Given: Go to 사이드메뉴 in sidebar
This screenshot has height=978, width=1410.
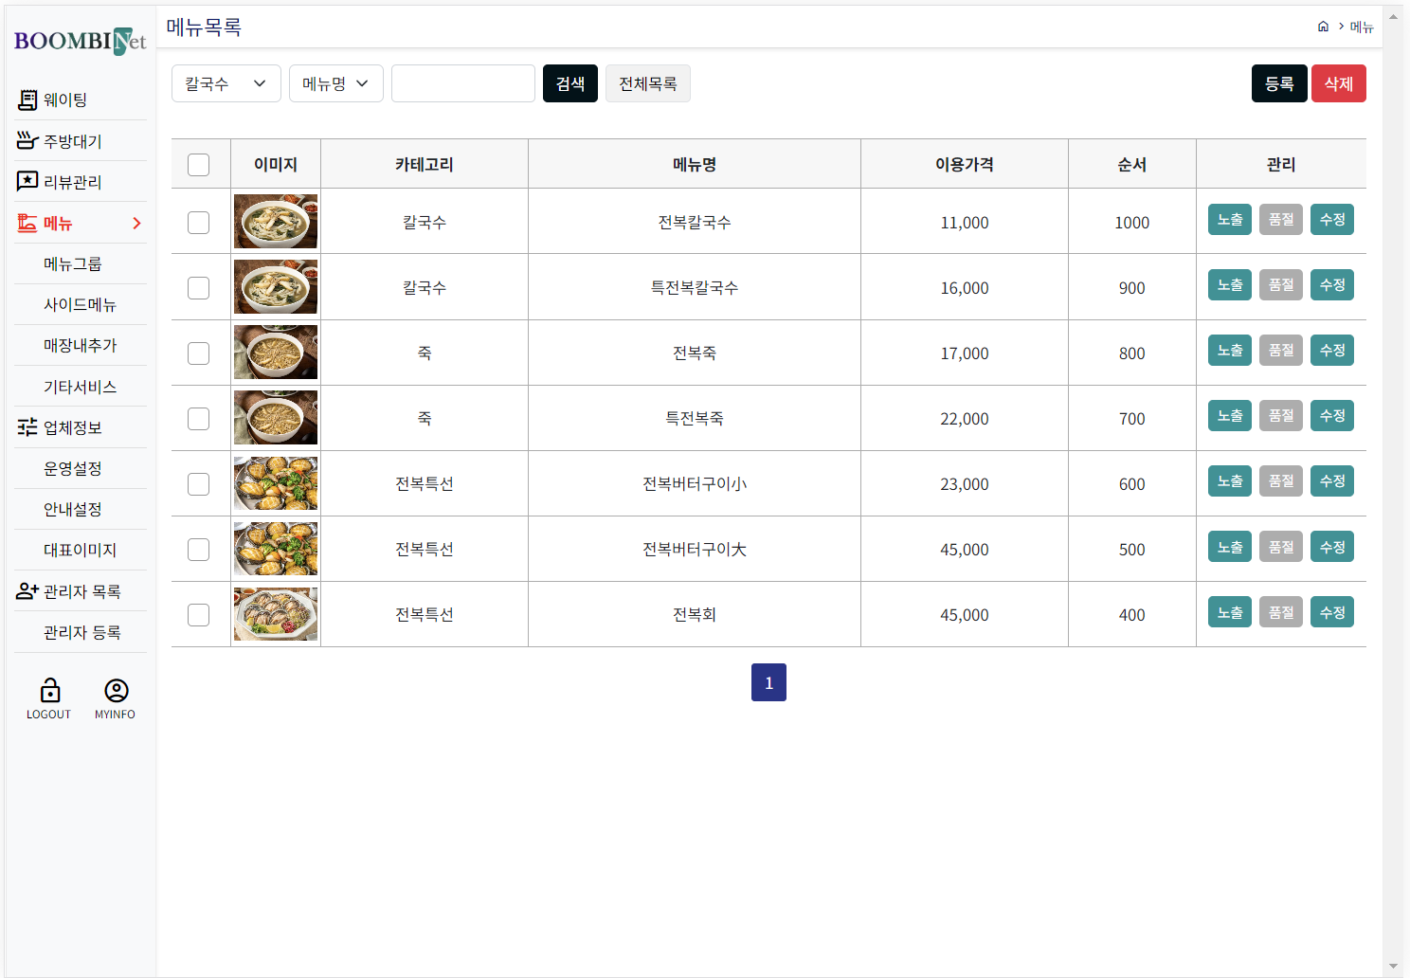Looking at the screenshot, I should click(x=80, y=304).
